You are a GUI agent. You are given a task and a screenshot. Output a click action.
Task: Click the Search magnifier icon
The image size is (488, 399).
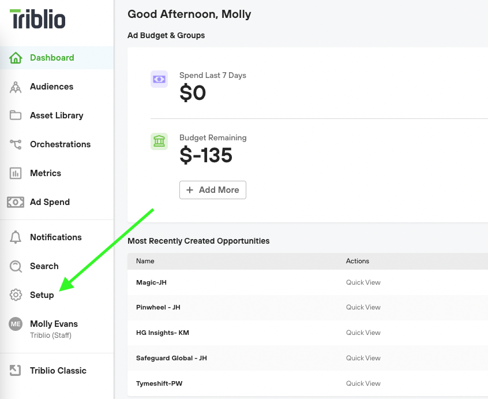[x=16, y=266]
